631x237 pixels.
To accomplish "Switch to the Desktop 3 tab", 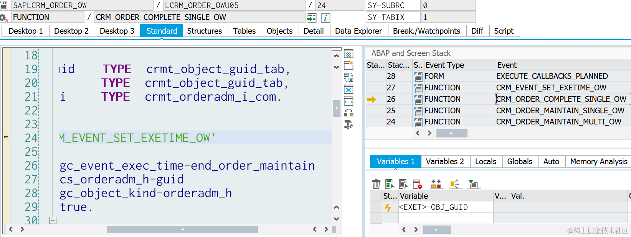I will click(117, 31).
